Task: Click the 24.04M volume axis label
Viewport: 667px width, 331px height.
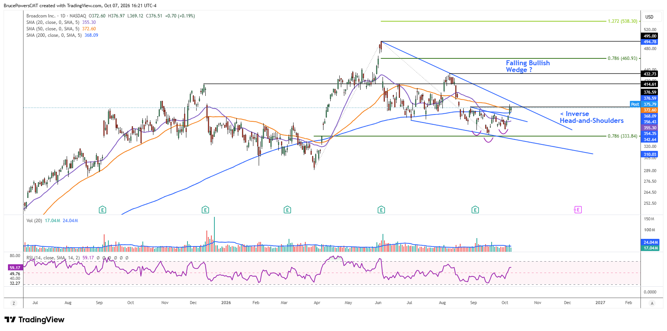Action: coord(651,242)
